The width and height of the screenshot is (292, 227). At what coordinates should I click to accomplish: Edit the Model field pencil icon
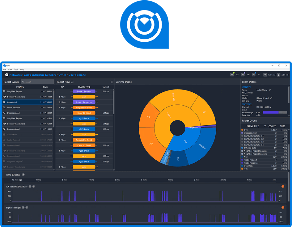click(271, 98)
